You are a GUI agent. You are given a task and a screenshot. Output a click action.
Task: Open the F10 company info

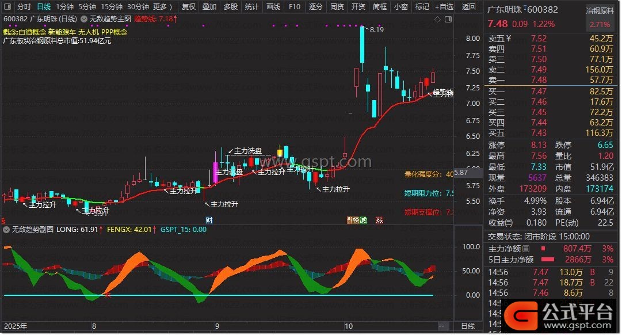[294, 7]
